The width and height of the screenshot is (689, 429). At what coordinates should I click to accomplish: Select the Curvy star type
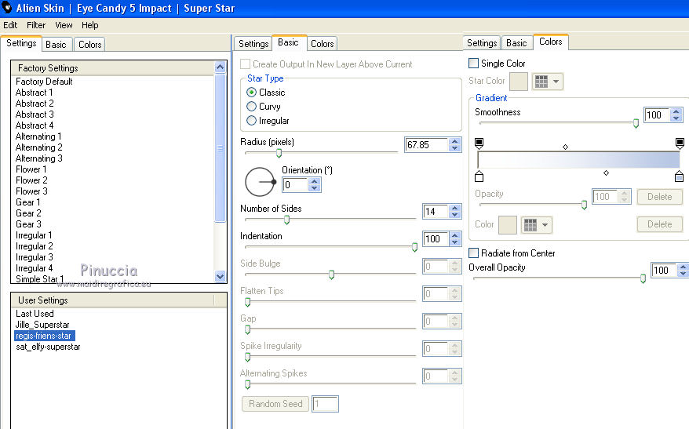point(251,106)
